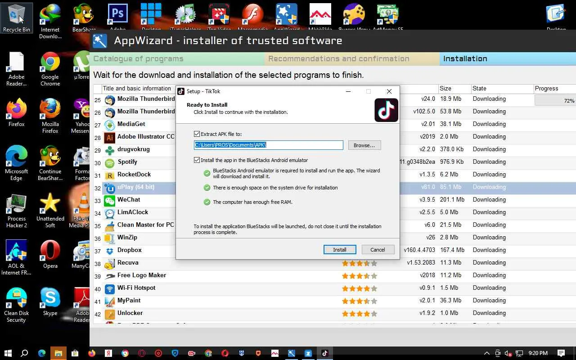This screenshot has height=360, width=576.
Task: Click the 72% progress bar for Thunderbird
Action: pos(555,101)
